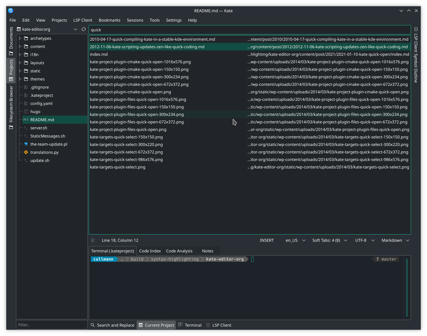Click the README.md markdown file icon

pyautogui.click(x=26, y=120)
